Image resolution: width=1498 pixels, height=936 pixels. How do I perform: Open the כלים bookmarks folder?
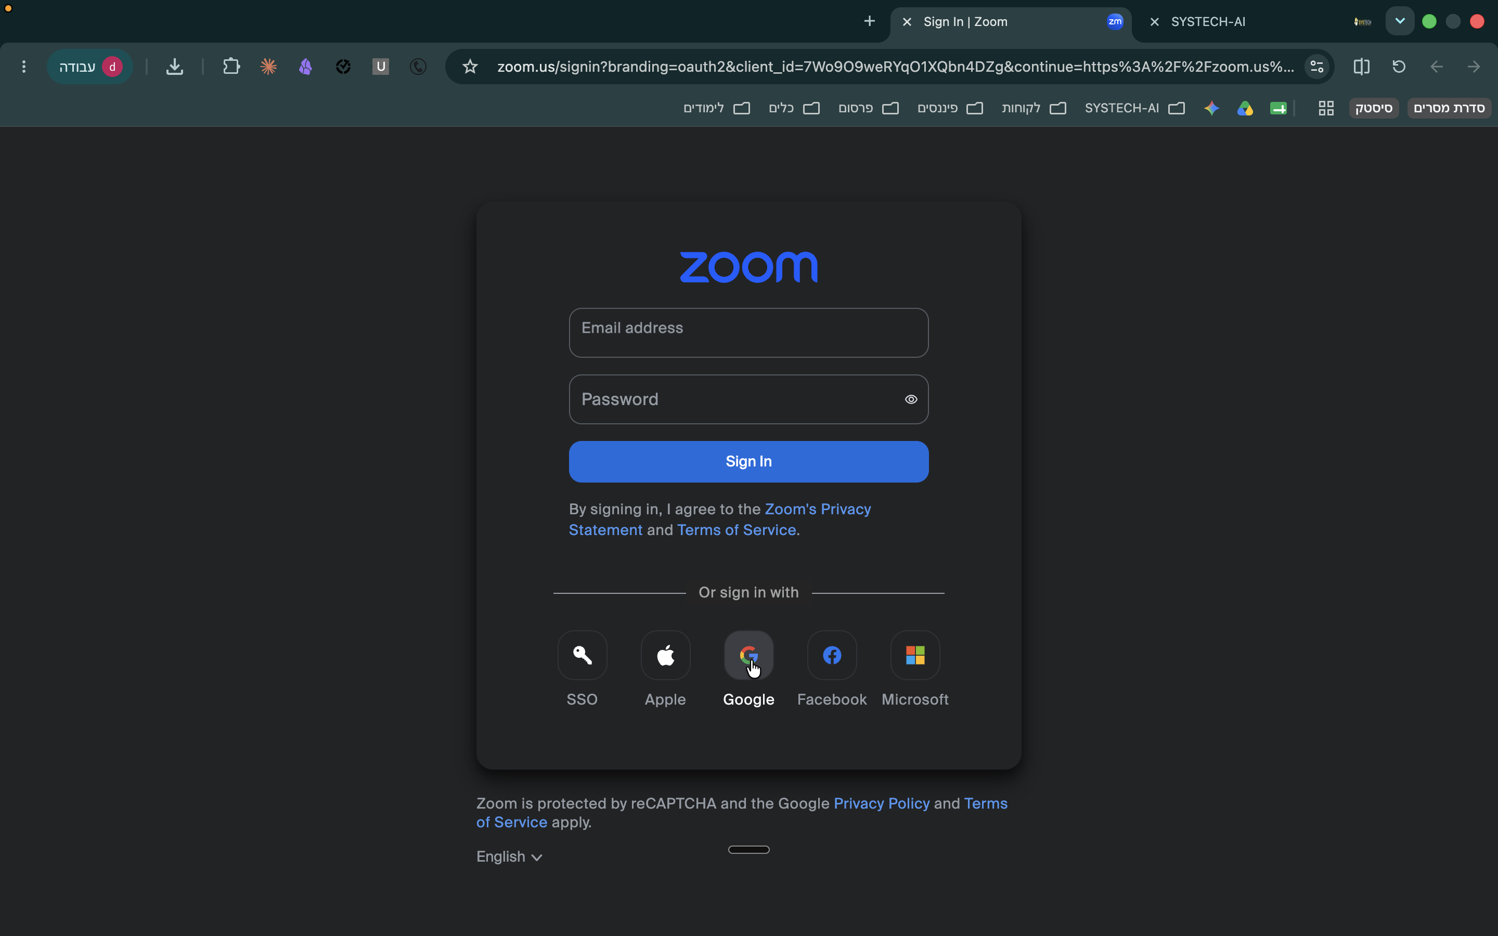[x=794, y=108]
